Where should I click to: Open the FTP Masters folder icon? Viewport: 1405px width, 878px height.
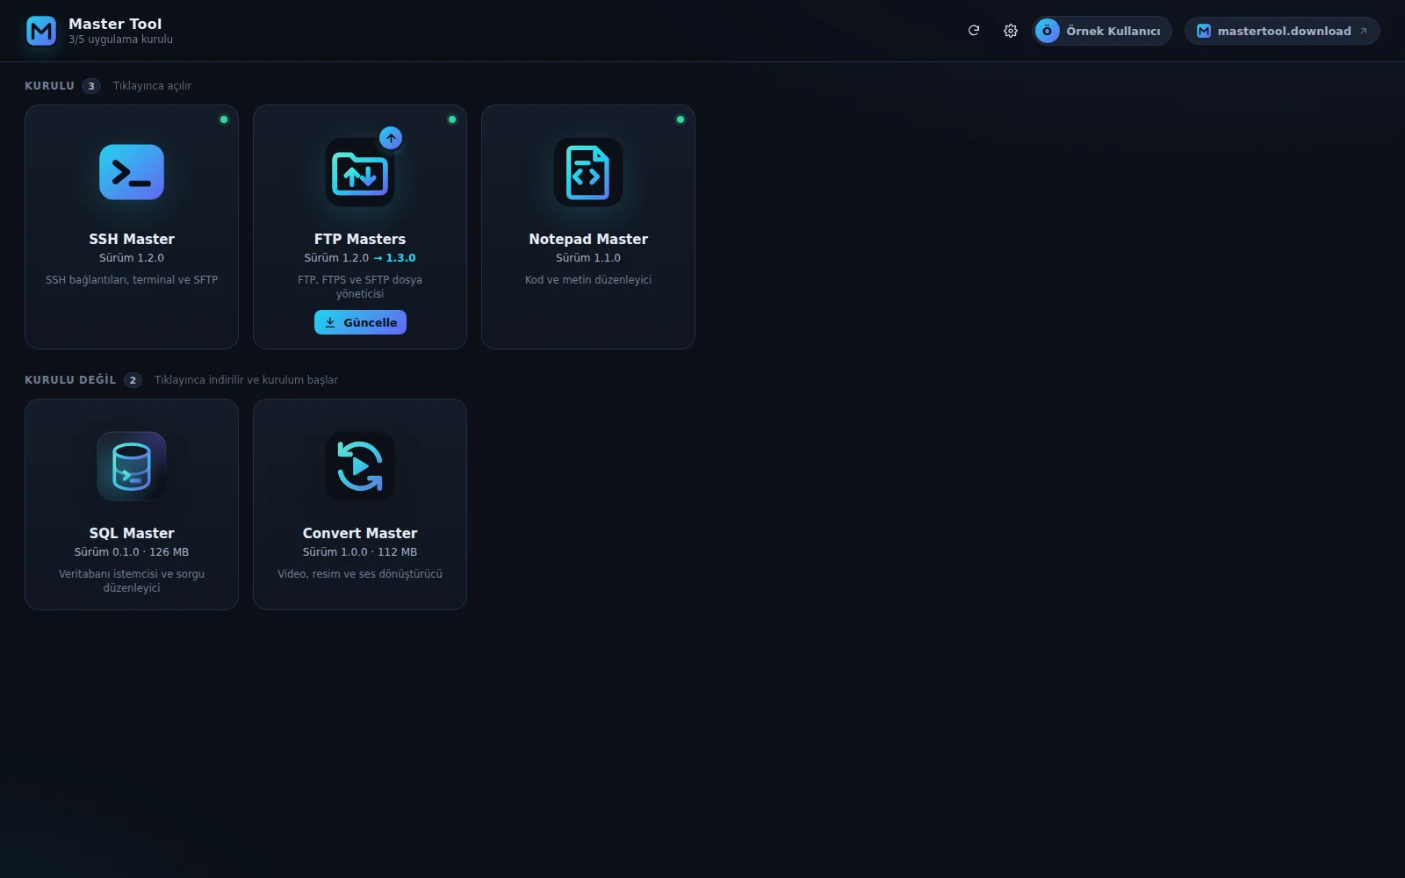360,172
